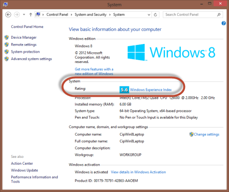Open the recent locations dropdown arrow
The height and width of the screenshot is (192, 229).
point(24,15)
